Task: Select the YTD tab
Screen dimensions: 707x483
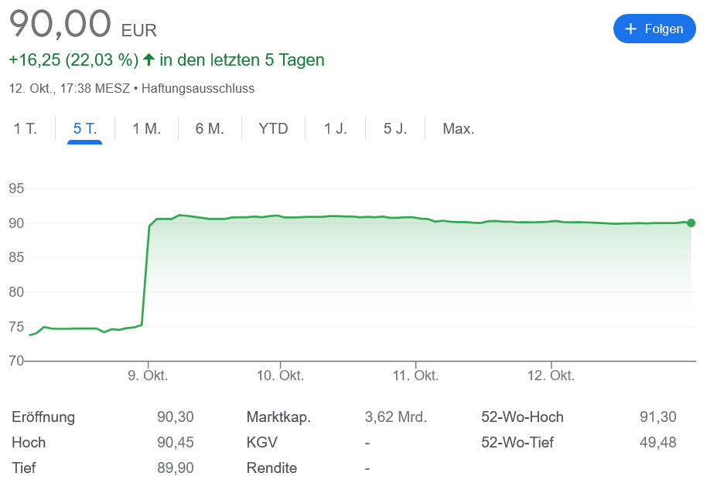Action: coord(273,129)
